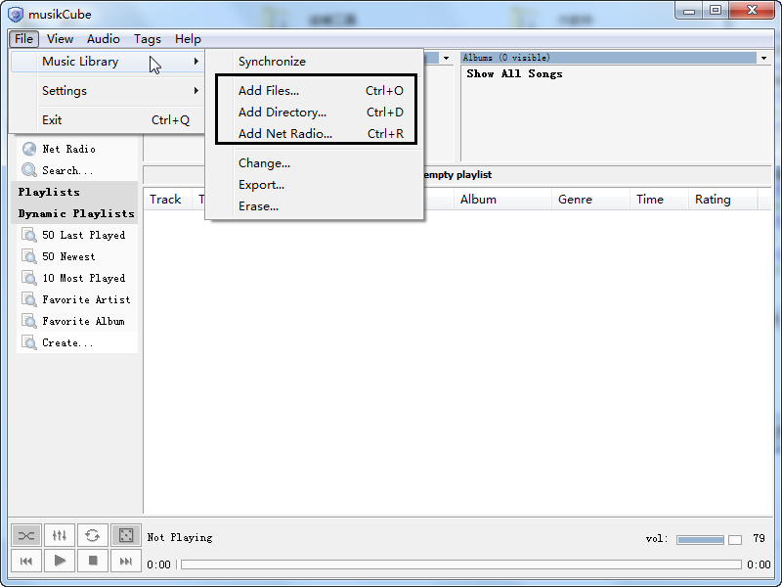Viewport: 782px width, 587px height.
Task: Click the musikCube app icon in title bar
Action: point(16,15)
